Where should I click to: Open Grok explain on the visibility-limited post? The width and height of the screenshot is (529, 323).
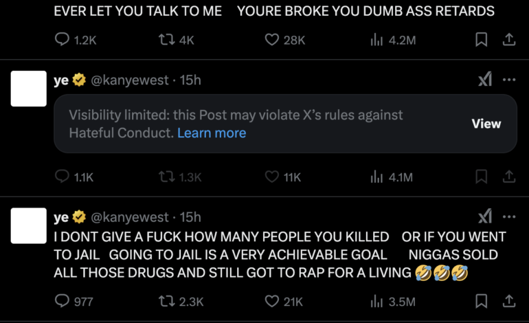click(485, 80)
